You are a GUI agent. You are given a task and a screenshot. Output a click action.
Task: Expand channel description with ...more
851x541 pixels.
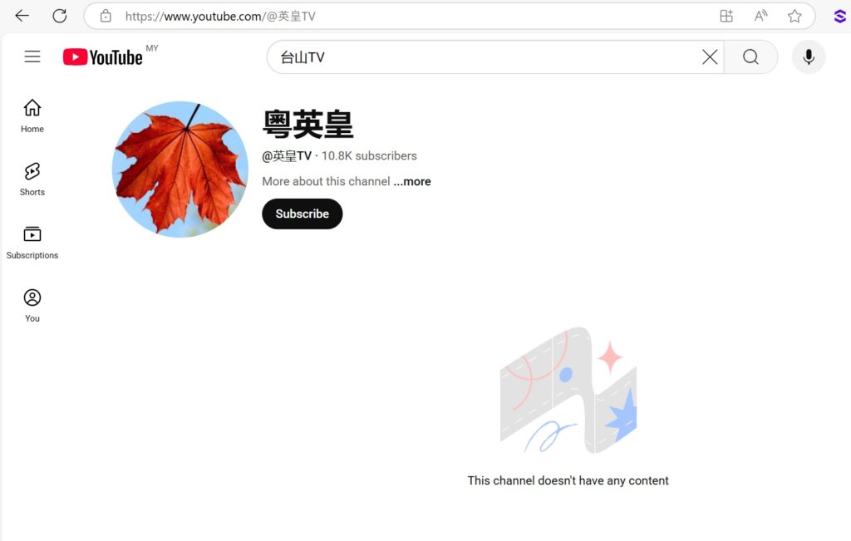[412, 181]
